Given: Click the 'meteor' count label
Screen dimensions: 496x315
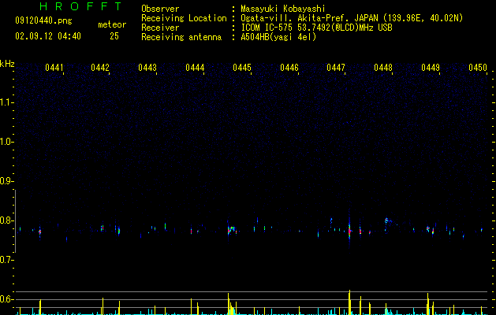Looking at the screenshot, I should [112, 24].
